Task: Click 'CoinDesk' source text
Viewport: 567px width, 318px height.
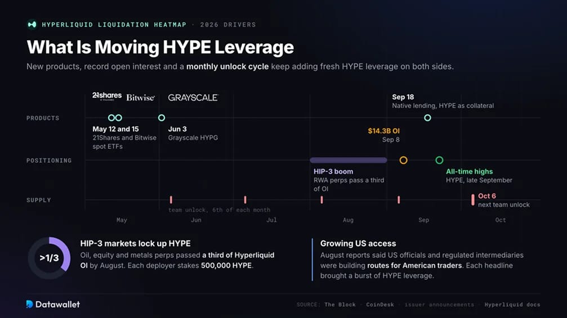Action: 380,305
